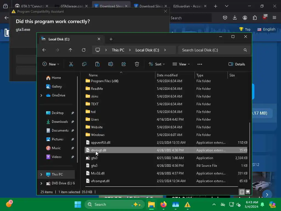Toggle the Details pane button
Screen dimensions: 281x211
(237, 64)
